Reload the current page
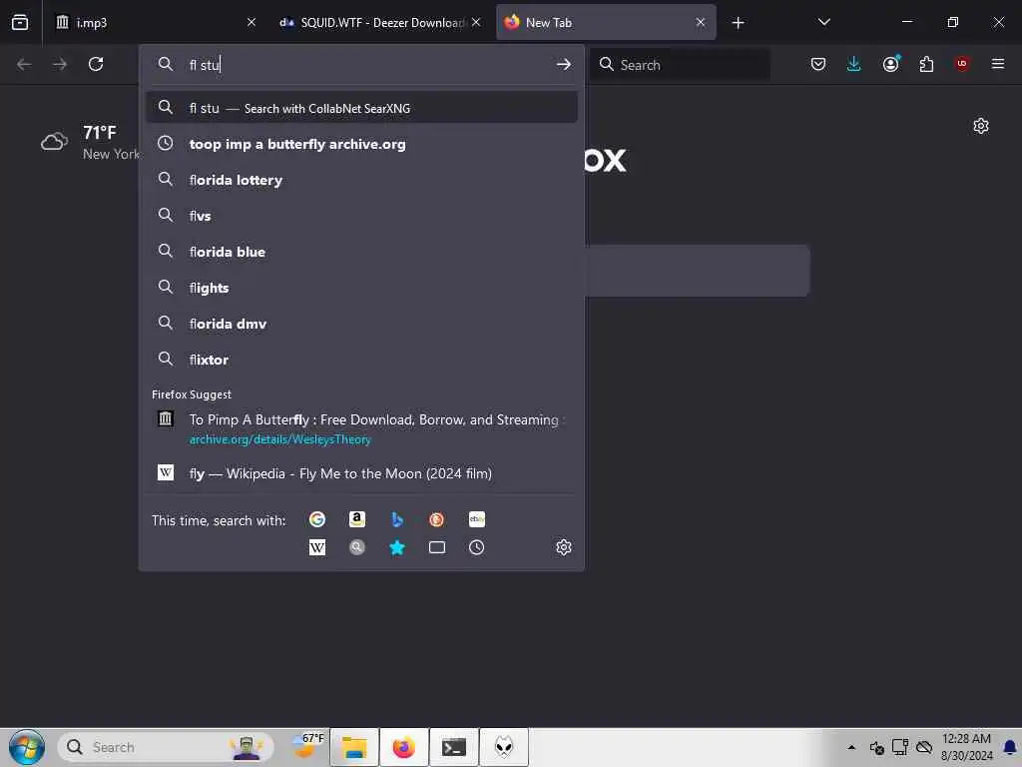 96,64
